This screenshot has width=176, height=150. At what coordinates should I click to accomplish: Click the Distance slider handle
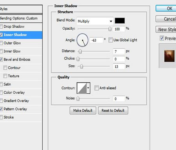point(80,52)
